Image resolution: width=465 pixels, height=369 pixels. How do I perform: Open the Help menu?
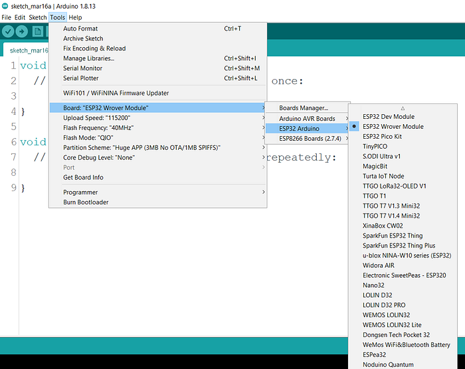(75, 17)
